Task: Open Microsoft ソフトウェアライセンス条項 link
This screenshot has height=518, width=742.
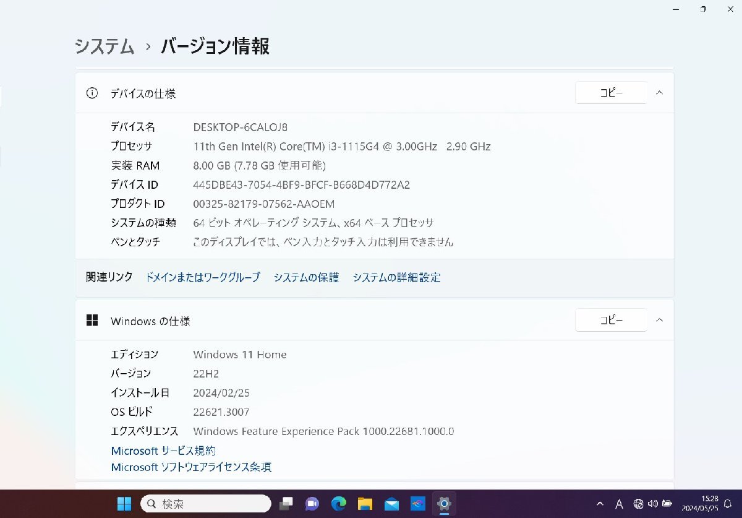Action: (x=191, y=467)
